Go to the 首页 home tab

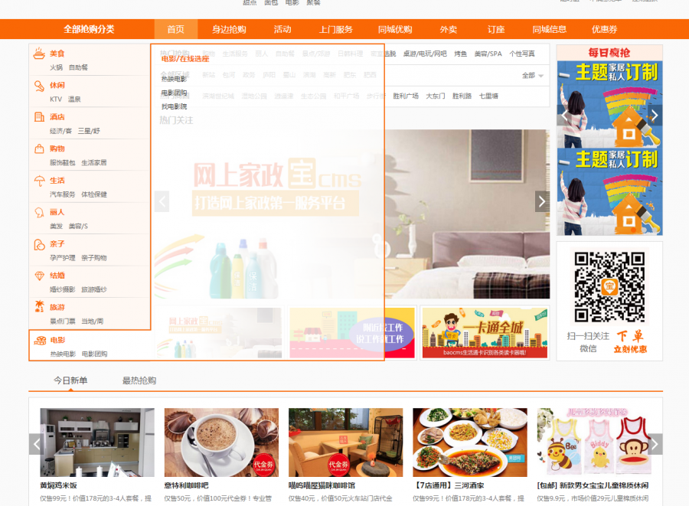[x=176, y=29]
